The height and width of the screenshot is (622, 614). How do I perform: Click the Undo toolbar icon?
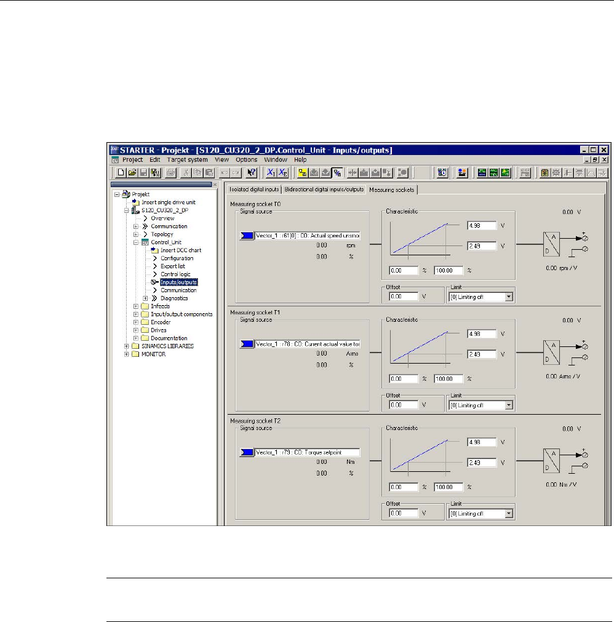(224, 172)
